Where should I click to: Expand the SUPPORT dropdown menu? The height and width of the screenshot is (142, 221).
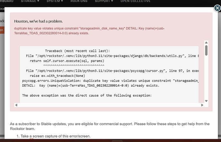coord(104,1)
